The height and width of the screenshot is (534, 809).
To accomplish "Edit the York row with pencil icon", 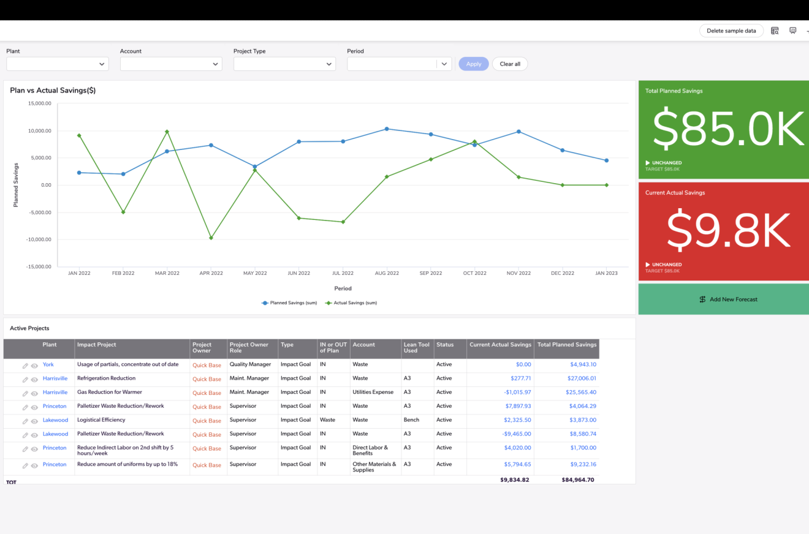I will [25, 366].
